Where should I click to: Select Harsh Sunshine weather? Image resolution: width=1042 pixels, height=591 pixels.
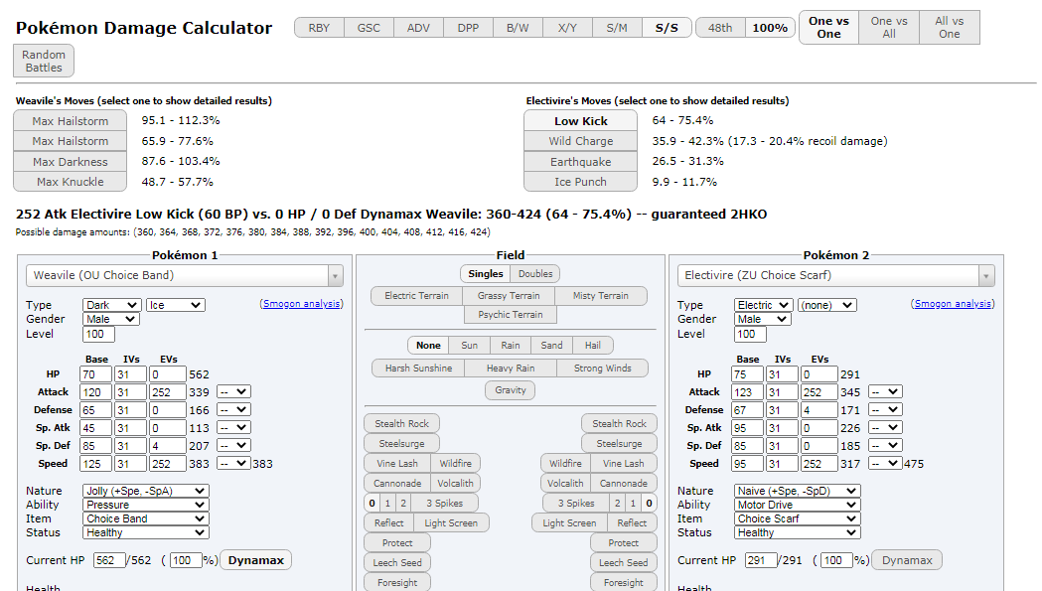pos(418,369)
